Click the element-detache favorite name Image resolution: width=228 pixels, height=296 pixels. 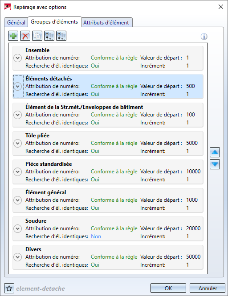click(41, 288)
